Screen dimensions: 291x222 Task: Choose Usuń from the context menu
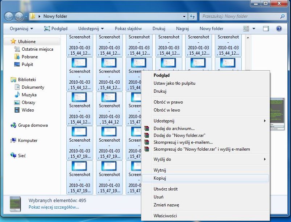pos(205,197)
